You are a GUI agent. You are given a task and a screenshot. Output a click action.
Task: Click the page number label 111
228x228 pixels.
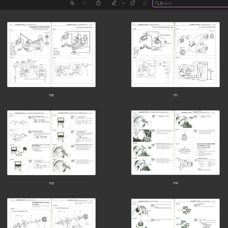coord(175,95)
